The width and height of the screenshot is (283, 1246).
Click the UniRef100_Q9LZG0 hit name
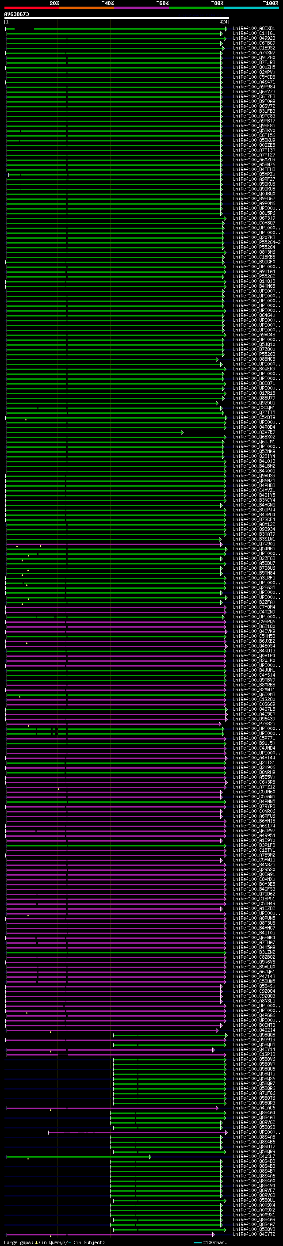[x=253, y=57]
